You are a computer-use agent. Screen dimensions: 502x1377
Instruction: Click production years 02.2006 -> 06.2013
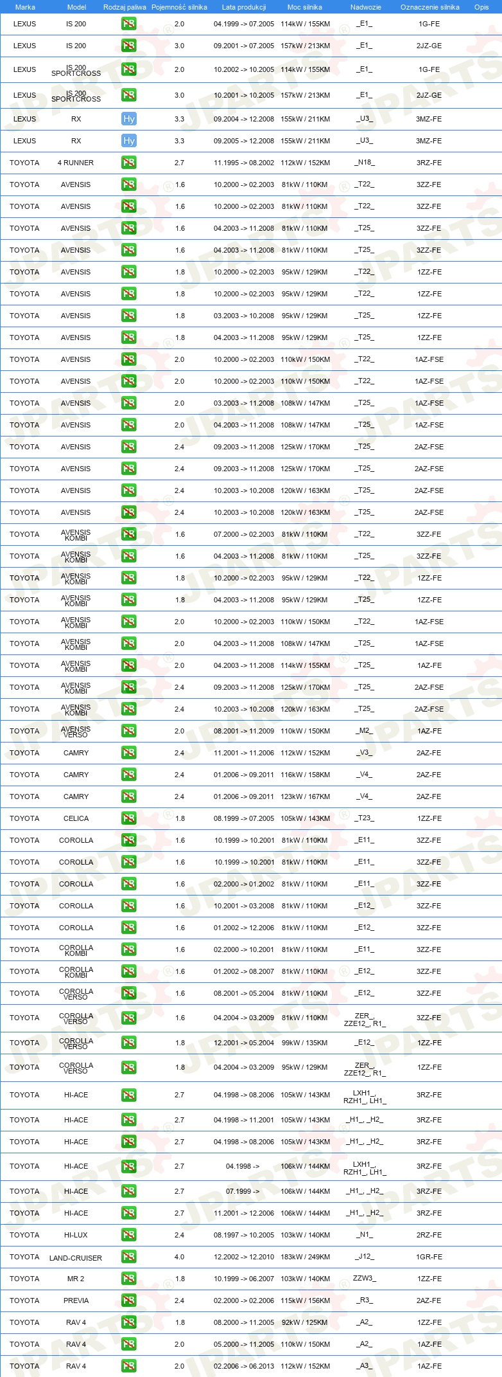tap(244, 1366)
